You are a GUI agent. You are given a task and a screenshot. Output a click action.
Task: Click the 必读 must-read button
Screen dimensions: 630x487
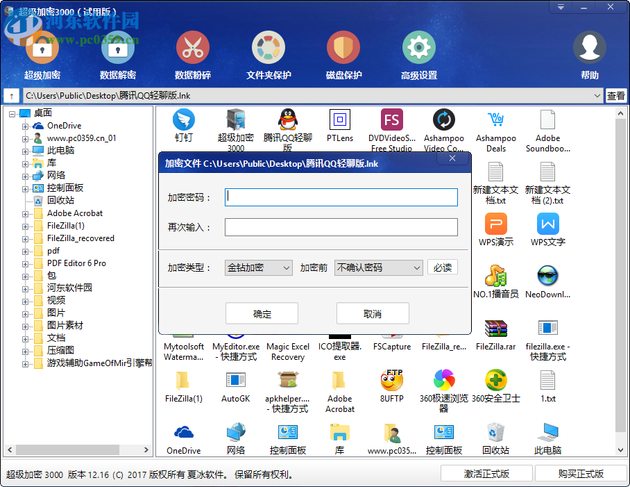point(442,267)
